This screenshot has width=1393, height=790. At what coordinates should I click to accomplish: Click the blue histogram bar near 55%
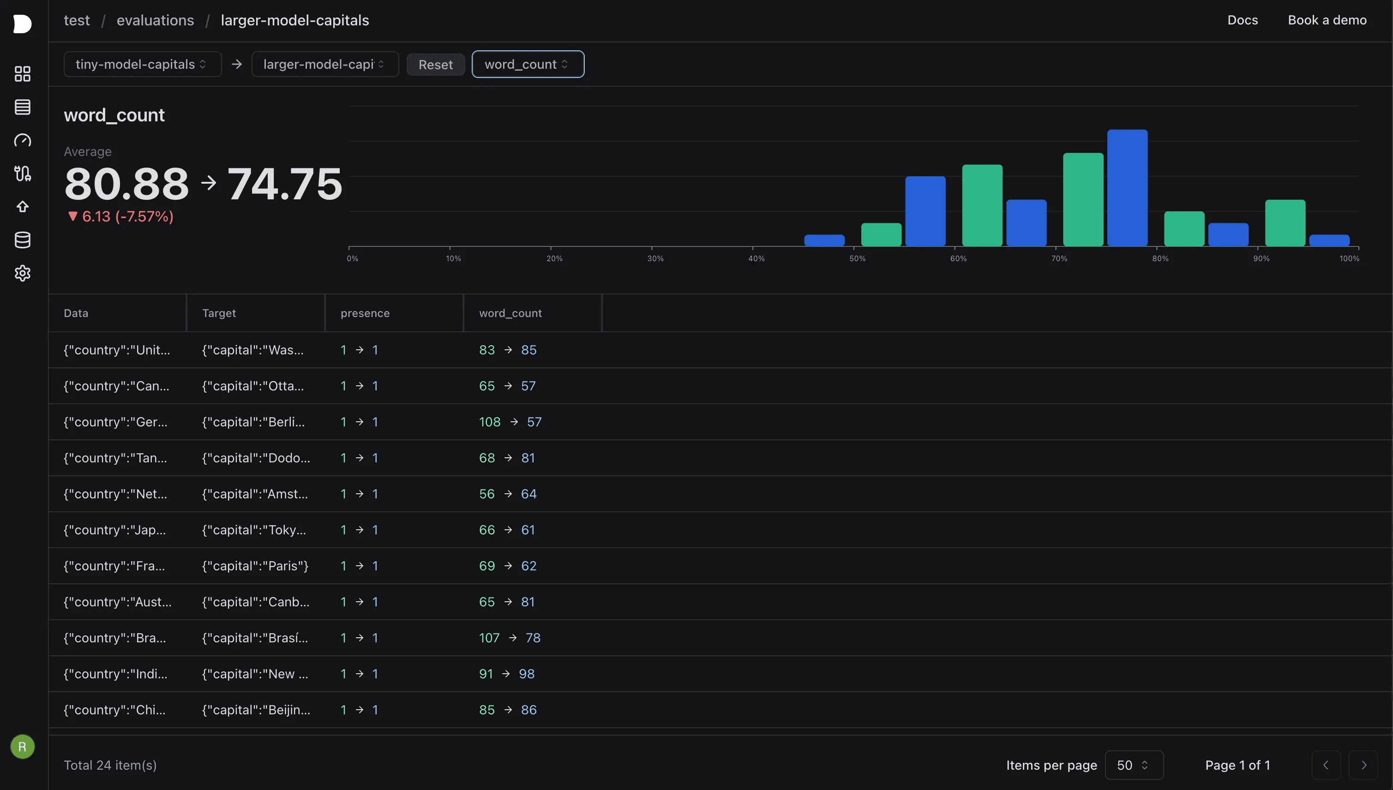pos(925,212)
